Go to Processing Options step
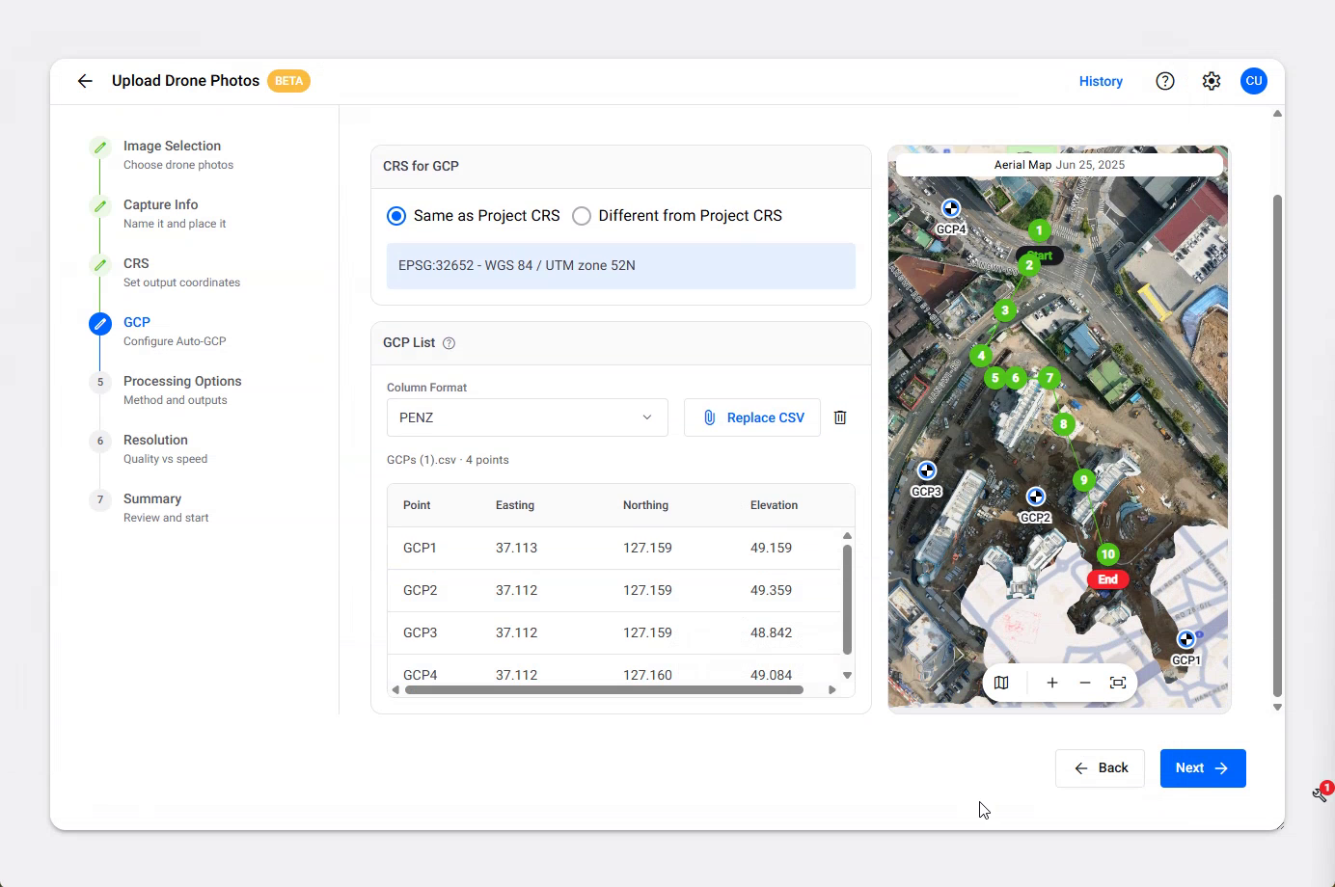Screen dimensions: 1335x887 pyautogui.click(x=182, y=381)
